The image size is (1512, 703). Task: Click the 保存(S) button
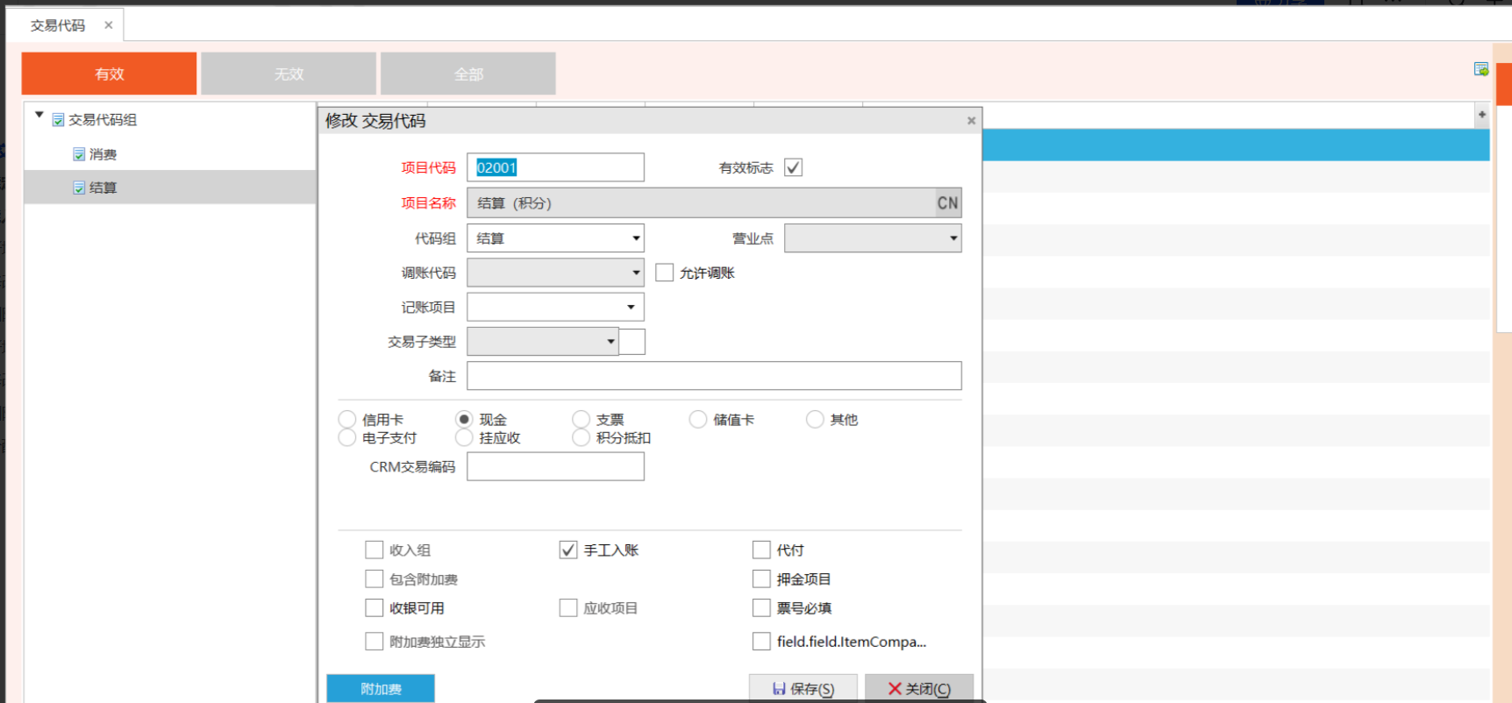coord(802,689)
